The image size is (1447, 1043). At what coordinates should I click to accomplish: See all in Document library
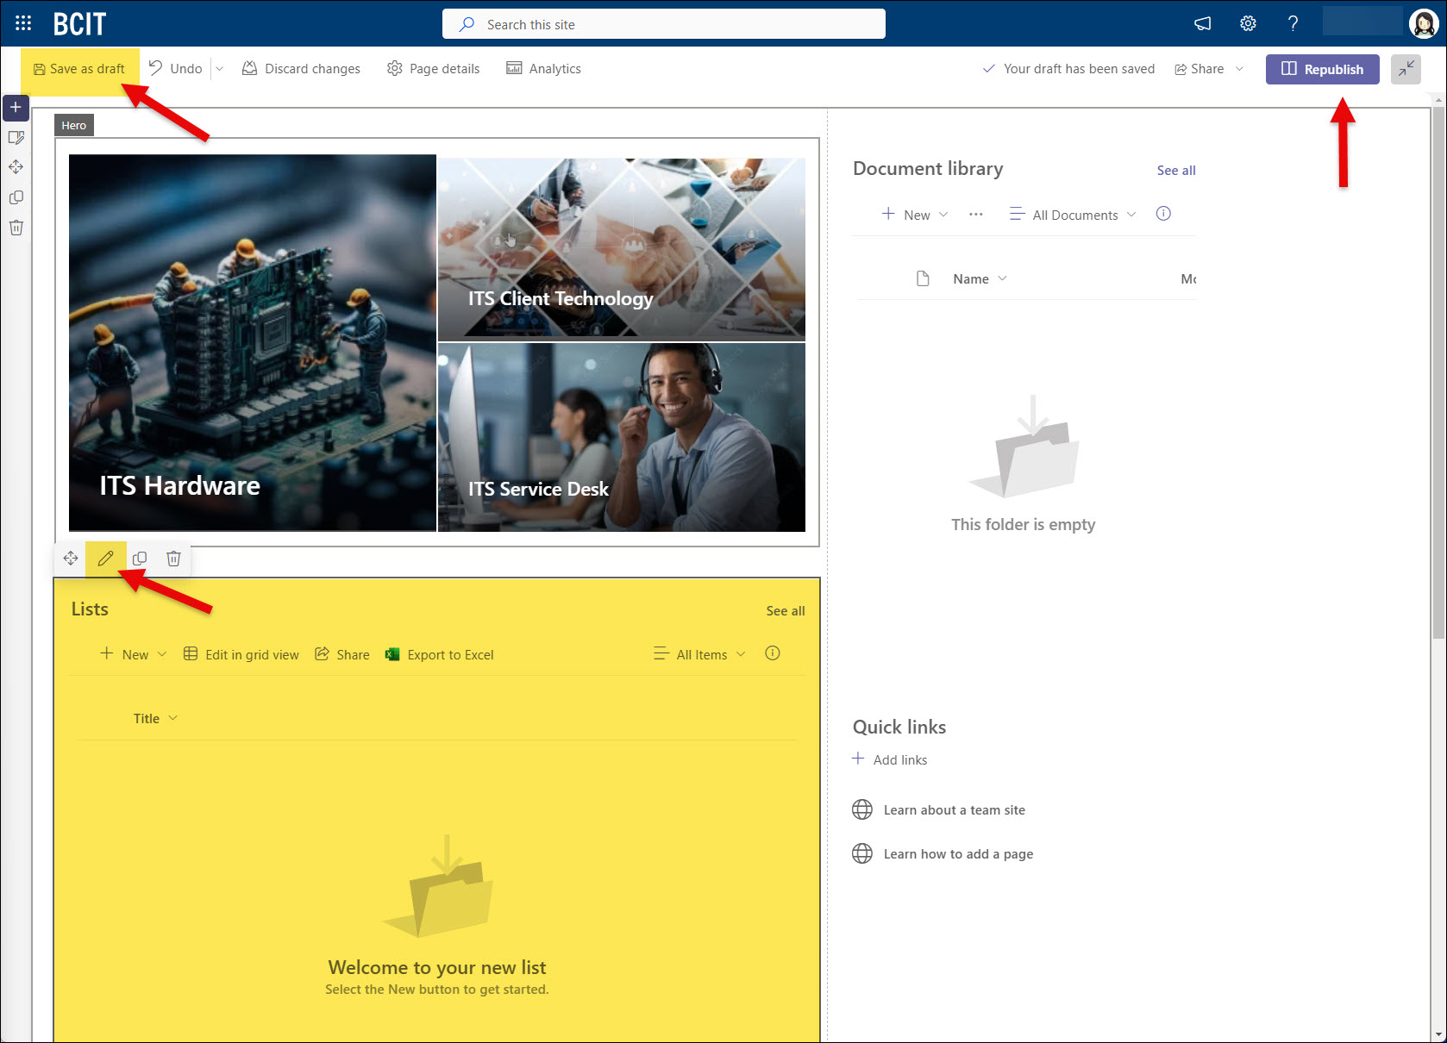tap(1176, 171)
